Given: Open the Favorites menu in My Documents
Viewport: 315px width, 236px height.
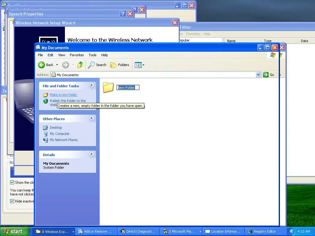Looking at the screenshot, I should (x=77, y=55).
